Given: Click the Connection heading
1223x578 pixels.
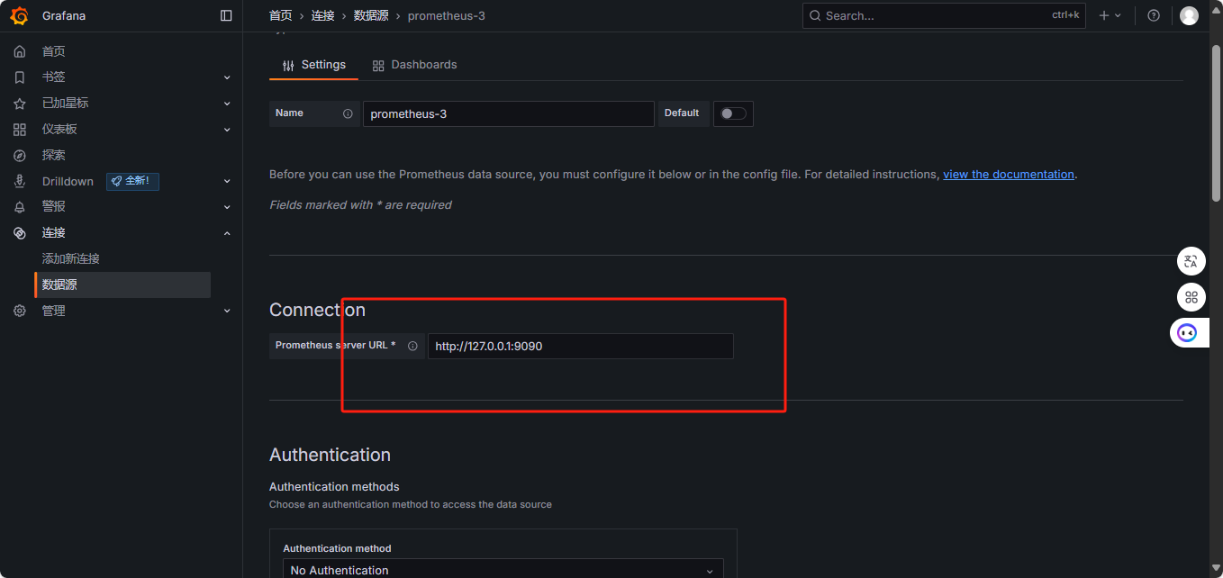Looking at the screenshot, I should click(x=317, y=310).
